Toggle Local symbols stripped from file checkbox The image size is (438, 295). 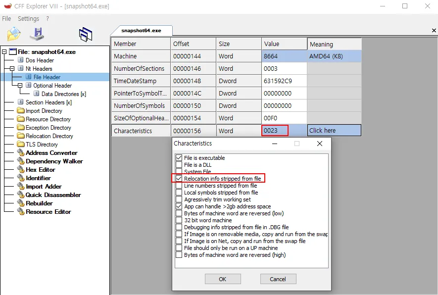179,193
